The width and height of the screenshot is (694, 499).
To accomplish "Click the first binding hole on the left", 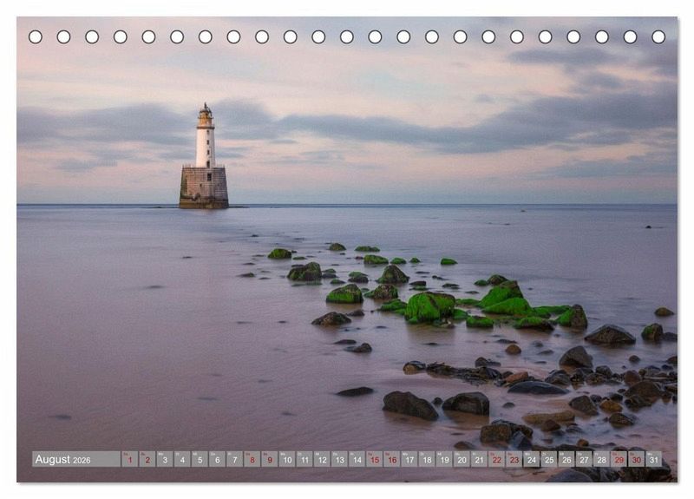I will 36,36.
